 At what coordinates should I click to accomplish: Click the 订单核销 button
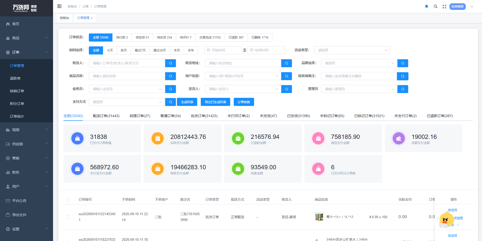coord(244,102)
